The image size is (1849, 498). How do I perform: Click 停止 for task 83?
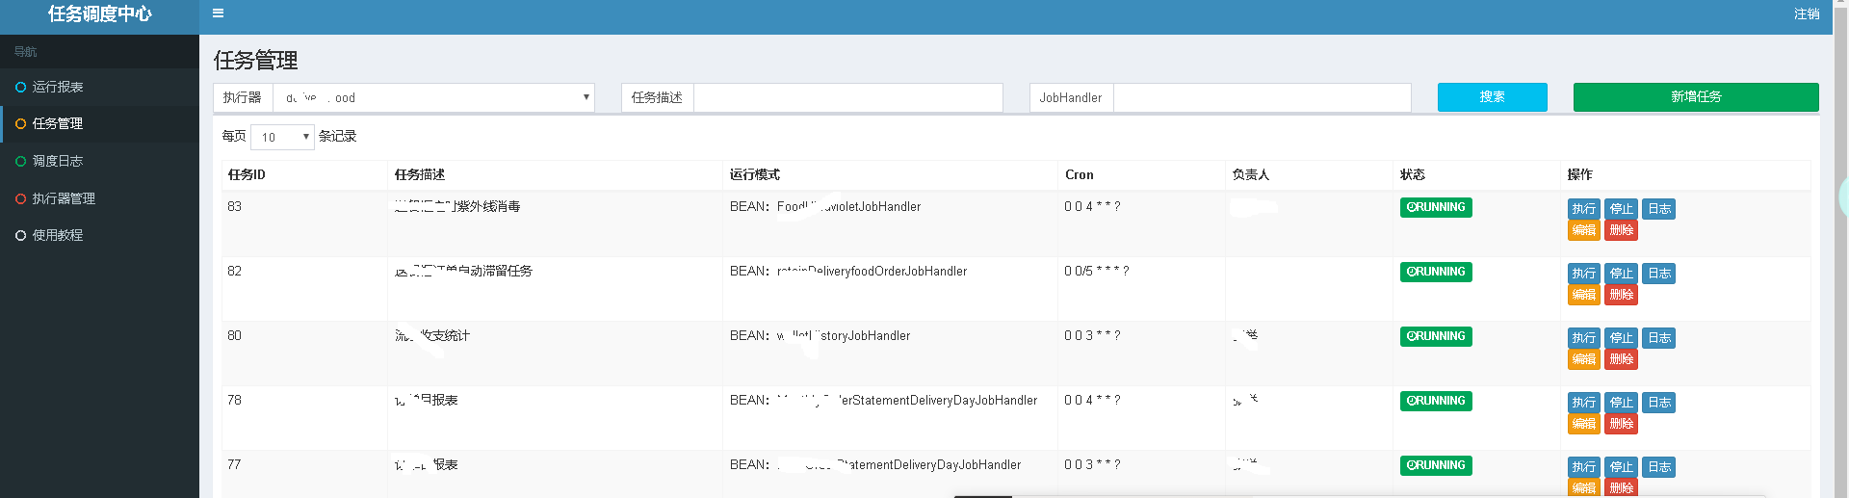[x=1622, y=209]
